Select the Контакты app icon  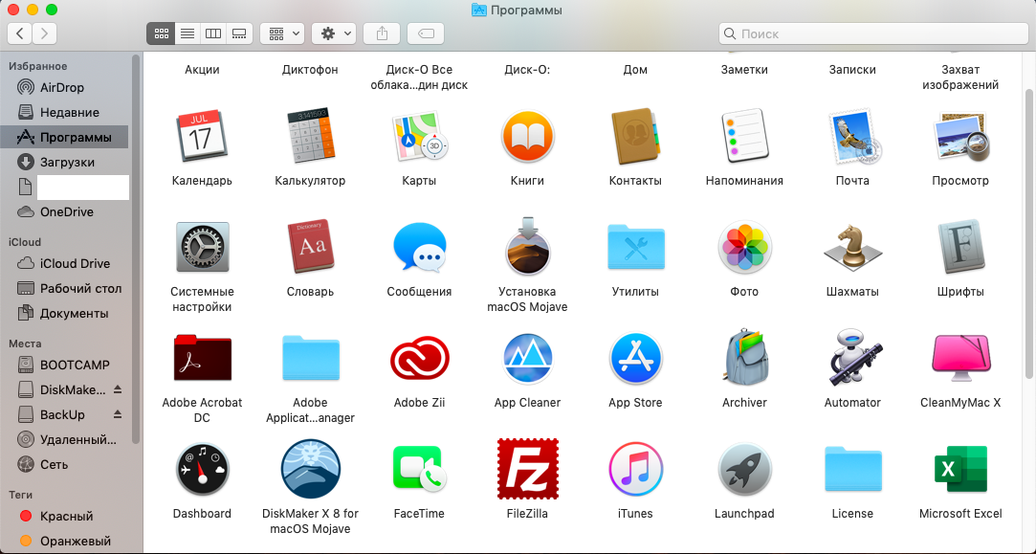[x=635, y=138]
